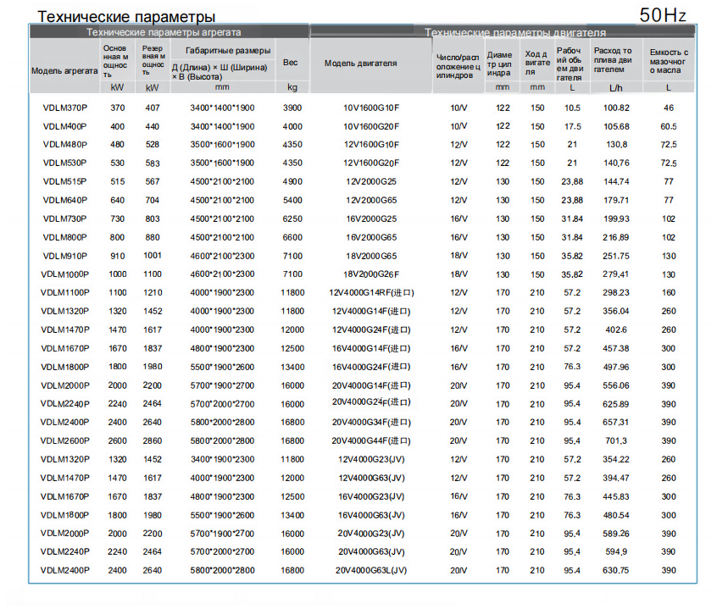The width and height of the screenshot is (728, 609).
Task: Click the 50Hz label
Action: tap(663, 15)
